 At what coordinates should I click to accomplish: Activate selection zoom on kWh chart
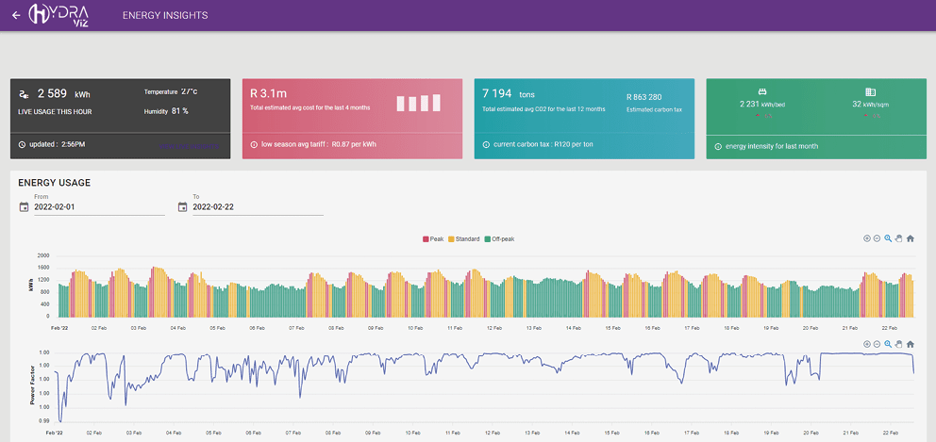point(888,238)
